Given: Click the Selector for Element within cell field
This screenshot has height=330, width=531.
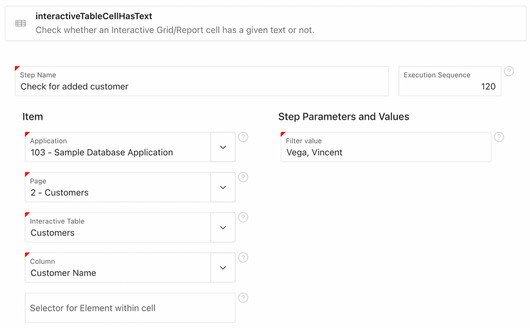Looking at the screenshot, I should pos(129,308).
